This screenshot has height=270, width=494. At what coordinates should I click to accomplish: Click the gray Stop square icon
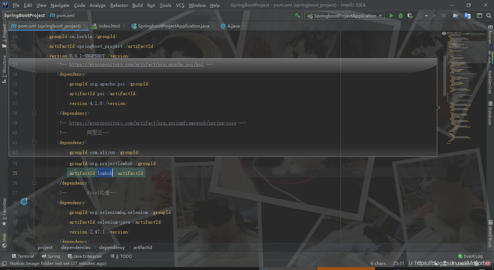click(x=444, y=16)
